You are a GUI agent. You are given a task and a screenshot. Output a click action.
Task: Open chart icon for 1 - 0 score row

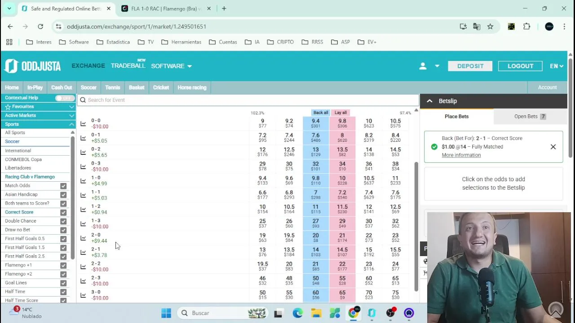(83, 181)
